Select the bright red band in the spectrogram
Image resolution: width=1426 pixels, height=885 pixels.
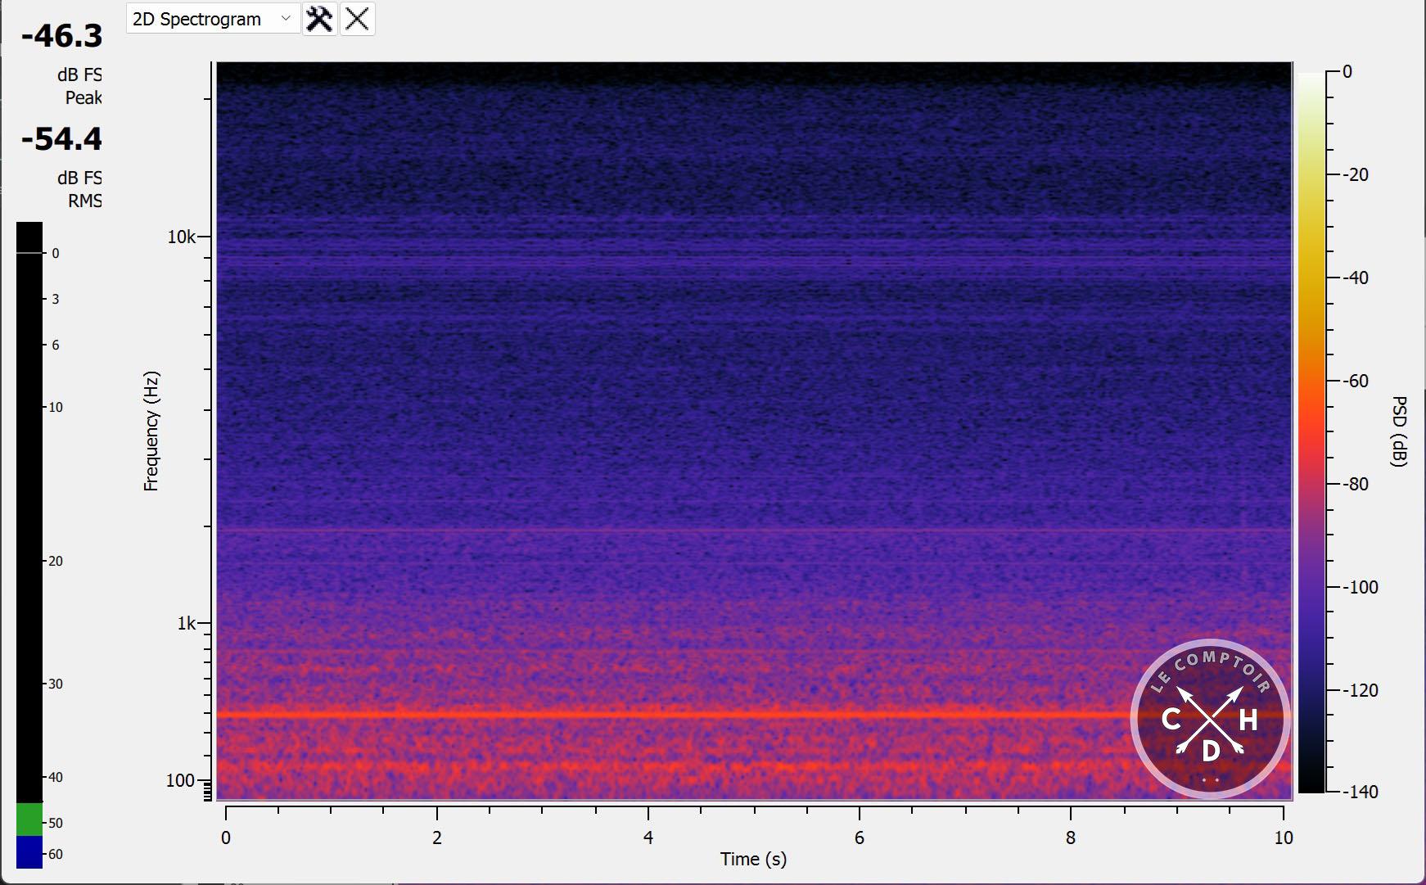(655, 715)
